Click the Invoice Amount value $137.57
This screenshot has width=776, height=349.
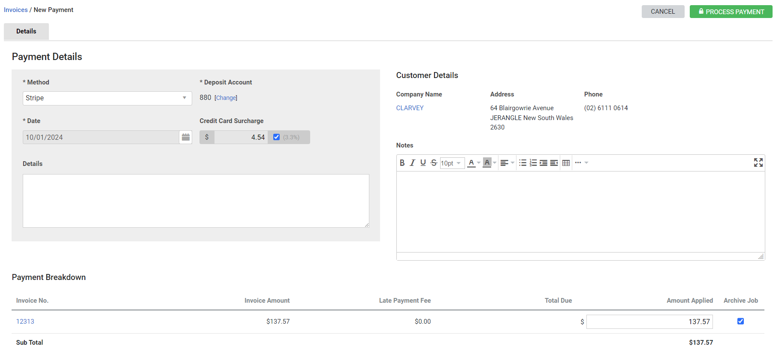click(278, 322)
